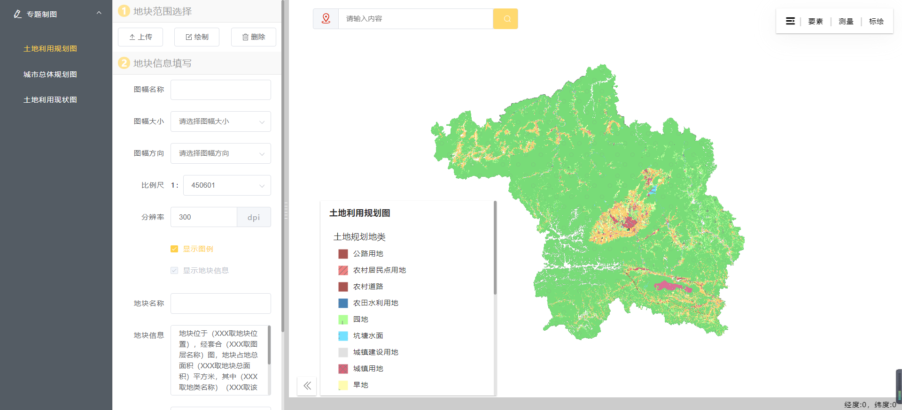Collapse legend with double-arrow icon
The height and width of the screenshot is (410, 902).
(x=307, y=386)
